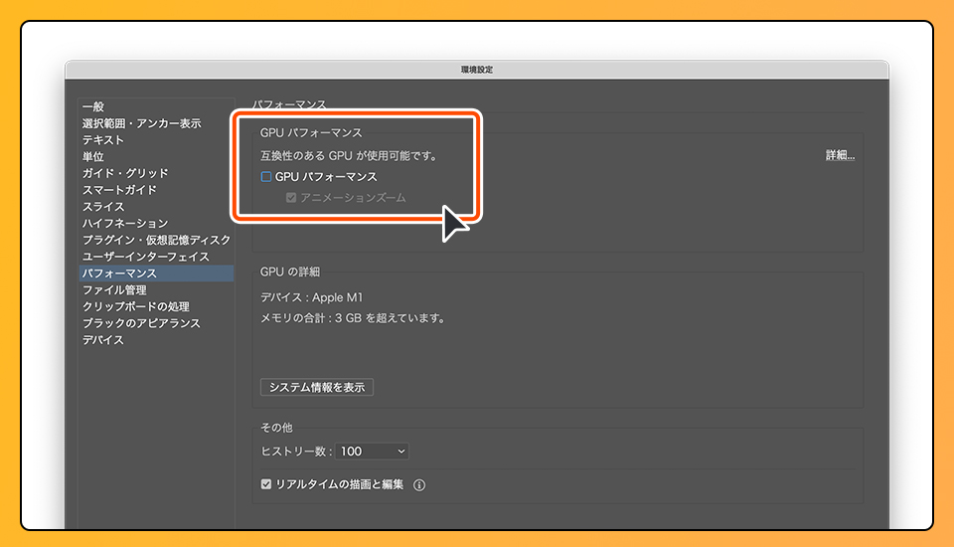The image size is (954, 547).
Task: Click the info icon beside リアルタイムの描画と編集
Action: tap(419, 485)
